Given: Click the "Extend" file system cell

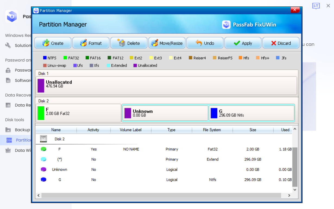Looking at the screenshot, I should pyautogui.click(x=213, y=159).
